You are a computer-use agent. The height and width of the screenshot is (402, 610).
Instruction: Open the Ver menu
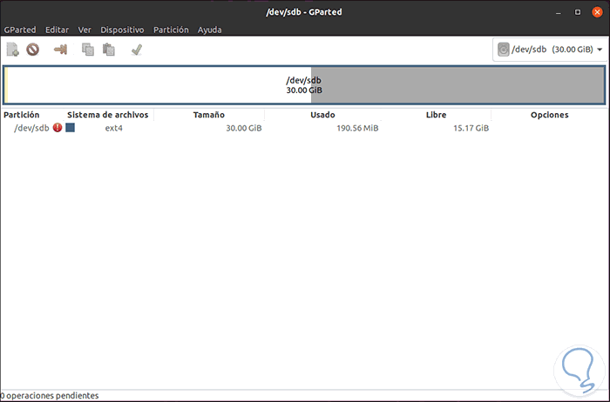pyautogui.click(x=85, y=30)
